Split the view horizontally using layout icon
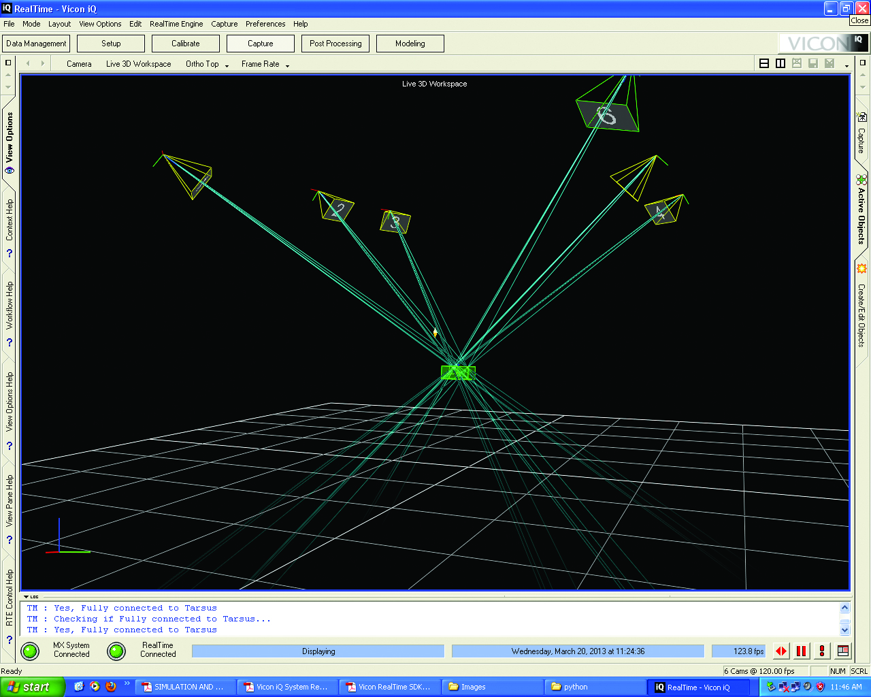 (x=764, y=63)
